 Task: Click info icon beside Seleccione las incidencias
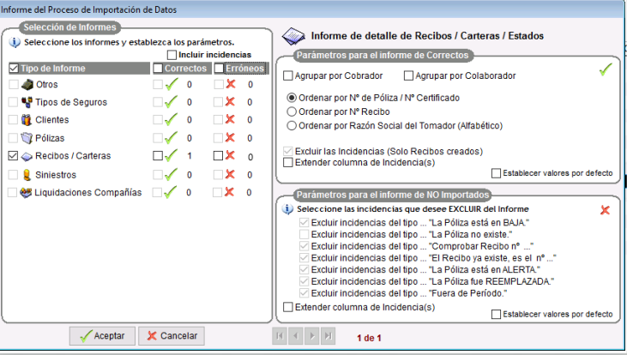tap(287, 208)
